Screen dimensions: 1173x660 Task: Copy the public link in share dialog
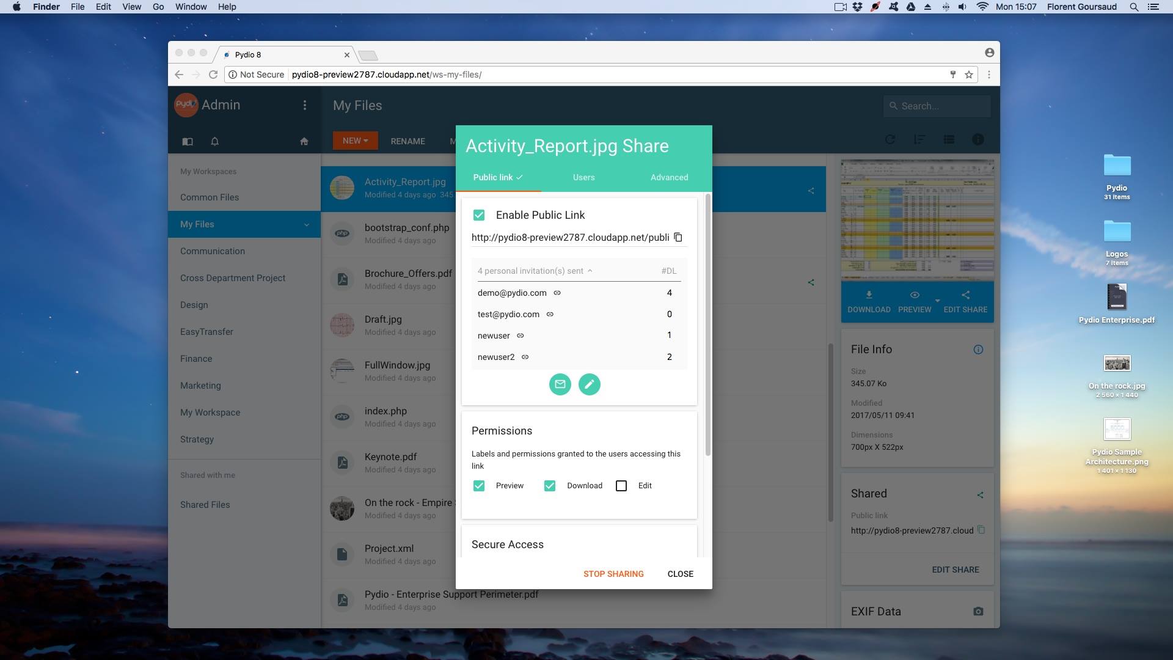[678, 237]
